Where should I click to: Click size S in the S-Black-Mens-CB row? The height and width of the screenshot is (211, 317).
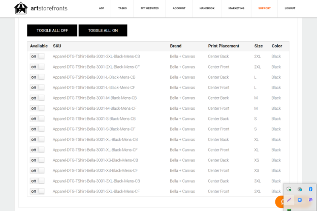coord(256,118)
